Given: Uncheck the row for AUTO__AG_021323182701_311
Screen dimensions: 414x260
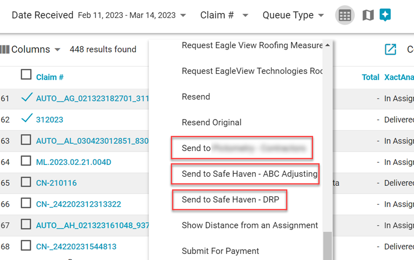Looking at the screenshot, I should point(27,97).
